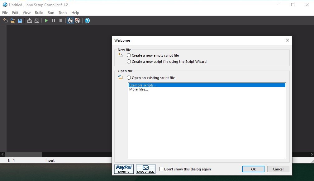
Task: Click the horizontal scrollbar thumb in the editor
Action: click(x=23, y=154)
